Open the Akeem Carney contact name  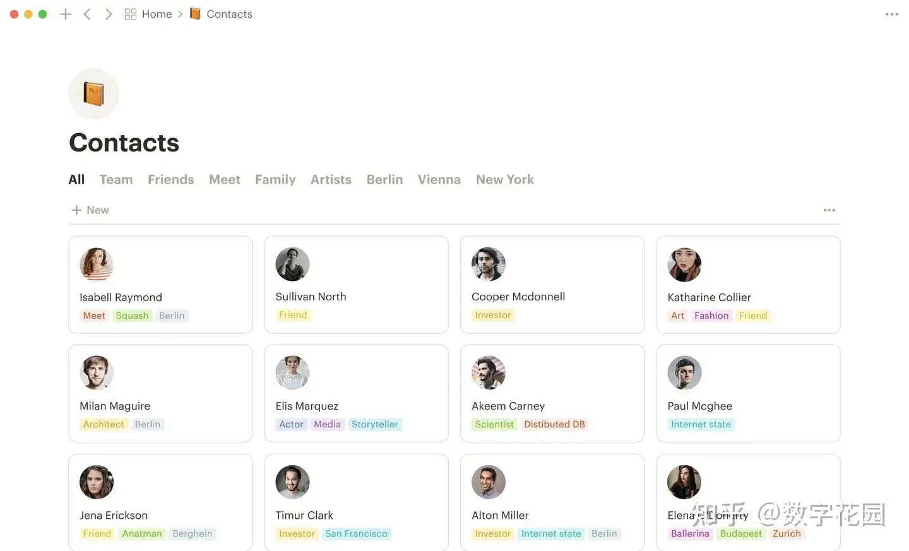point(508,406)
